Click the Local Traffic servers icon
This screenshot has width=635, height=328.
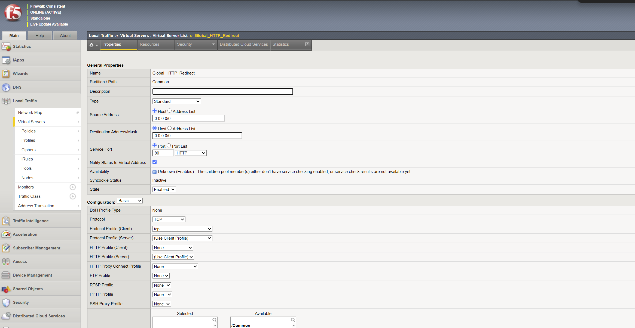click(x=6, y=101)
